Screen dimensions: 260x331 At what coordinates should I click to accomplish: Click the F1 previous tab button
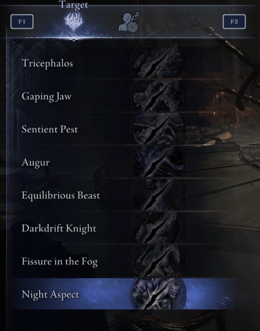point(22,21)
